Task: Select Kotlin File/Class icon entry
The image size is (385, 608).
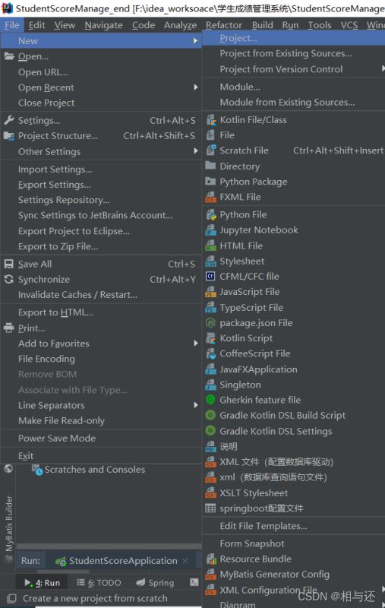Action: pos(210,120)
